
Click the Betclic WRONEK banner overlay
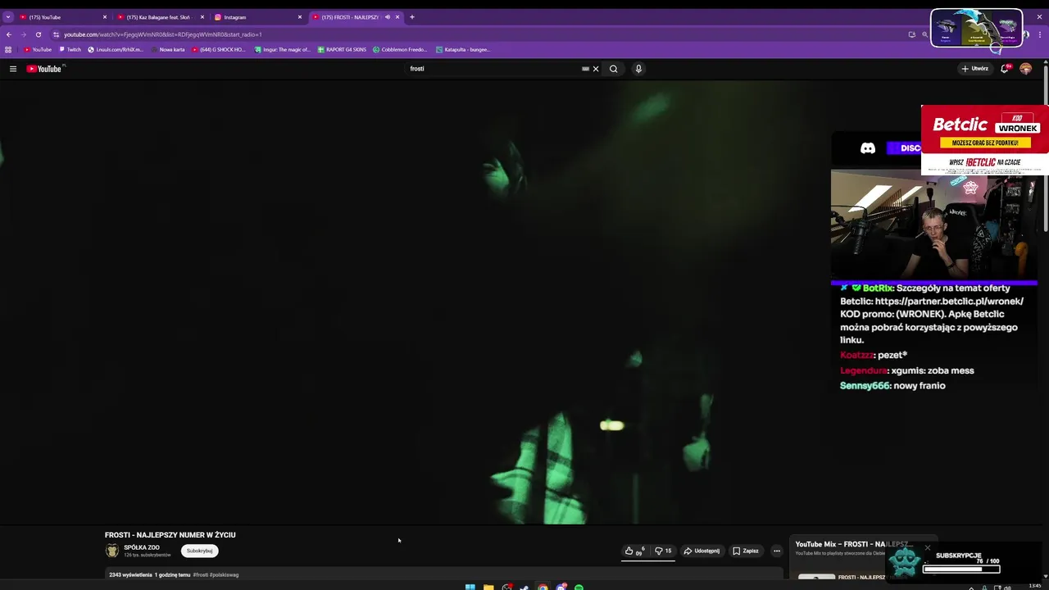[x=984, y=140]
